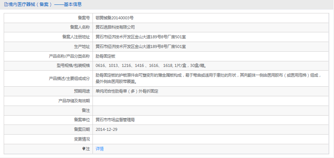Viewport: 334px width, 158px height.
Task: Select the value 鄂黄械备20140003号
Action: click(x=114, y=18)
